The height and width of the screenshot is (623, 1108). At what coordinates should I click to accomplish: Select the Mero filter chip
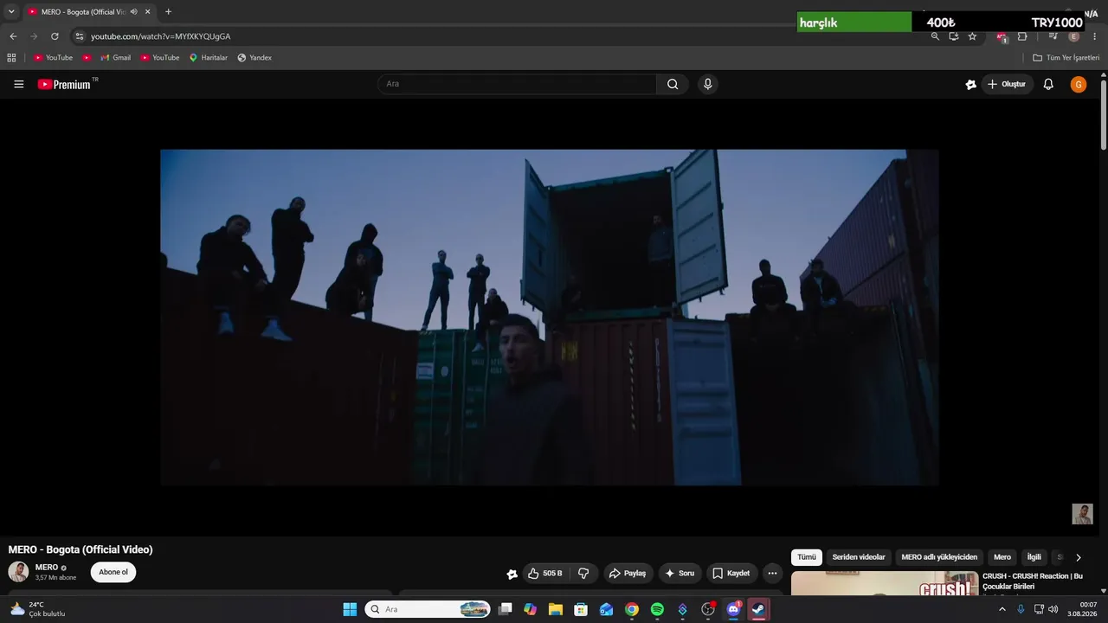[1002, 557]
